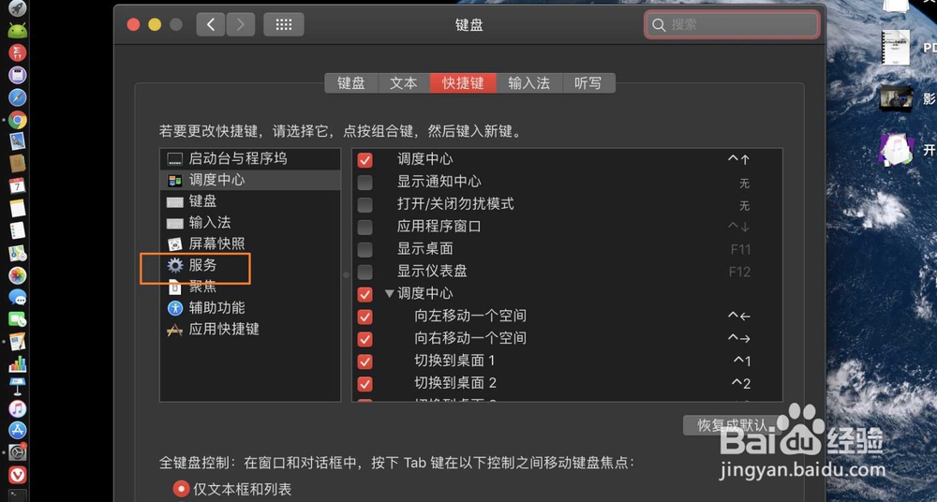Open Calendar icon showing 7 in Dock
Viewport: 937px width, 502px height.
click(17, 185)
